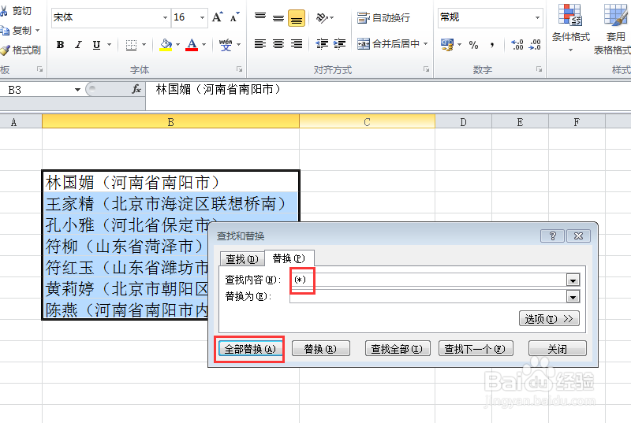Click Find All (查找全部)
Image resolution: width=631 pixels, height=423 pixels.
click(x=398, y=349)
